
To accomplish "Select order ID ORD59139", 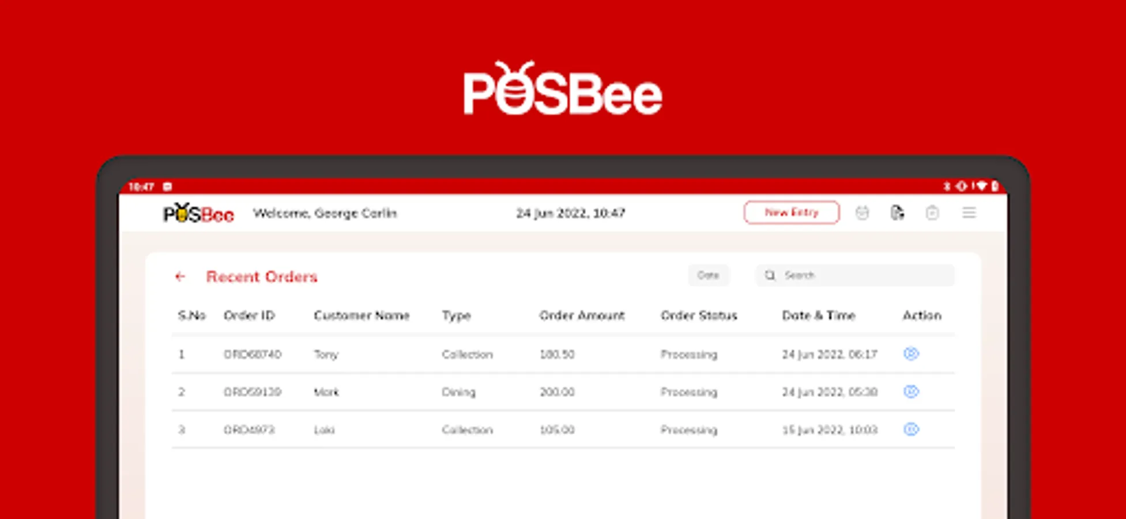I will [253, 392].
